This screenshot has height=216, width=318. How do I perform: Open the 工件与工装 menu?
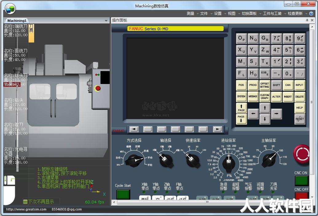tap(272, 14)
